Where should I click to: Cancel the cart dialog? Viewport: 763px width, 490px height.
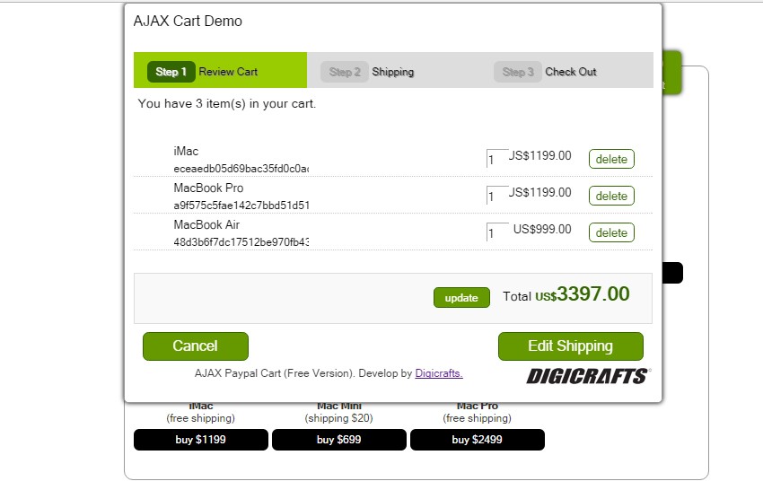(195, 346)
